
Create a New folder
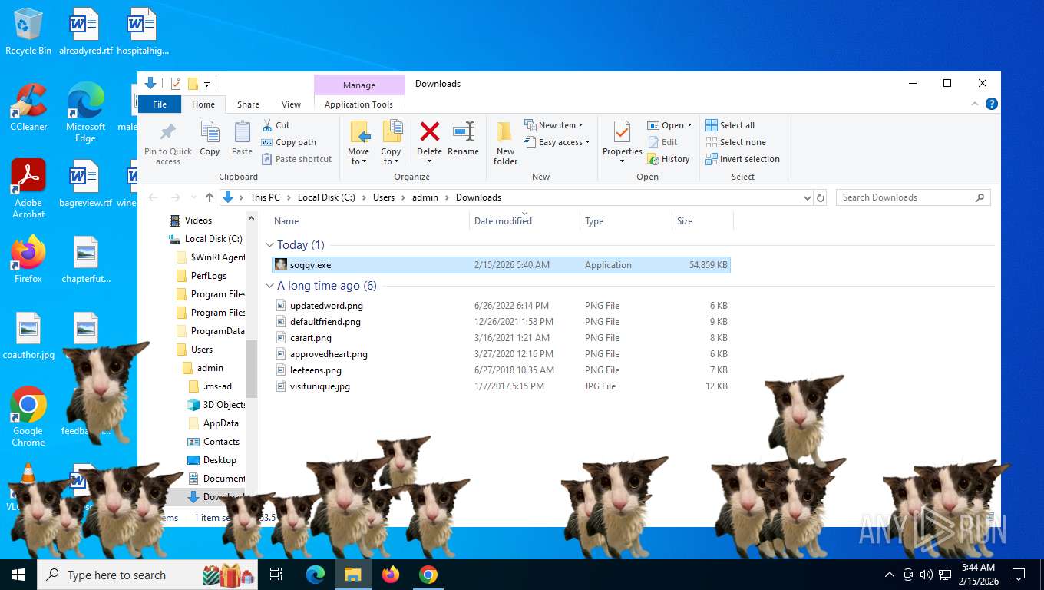[x=505, y=143]
